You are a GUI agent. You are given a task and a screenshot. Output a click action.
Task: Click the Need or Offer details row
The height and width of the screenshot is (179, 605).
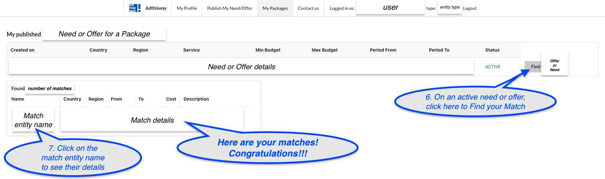click(x=241, y=67)
